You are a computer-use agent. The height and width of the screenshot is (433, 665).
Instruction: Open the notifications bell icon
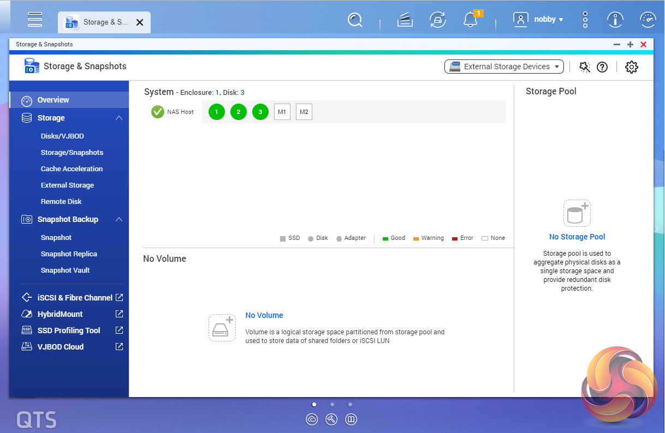click(470, 20)
